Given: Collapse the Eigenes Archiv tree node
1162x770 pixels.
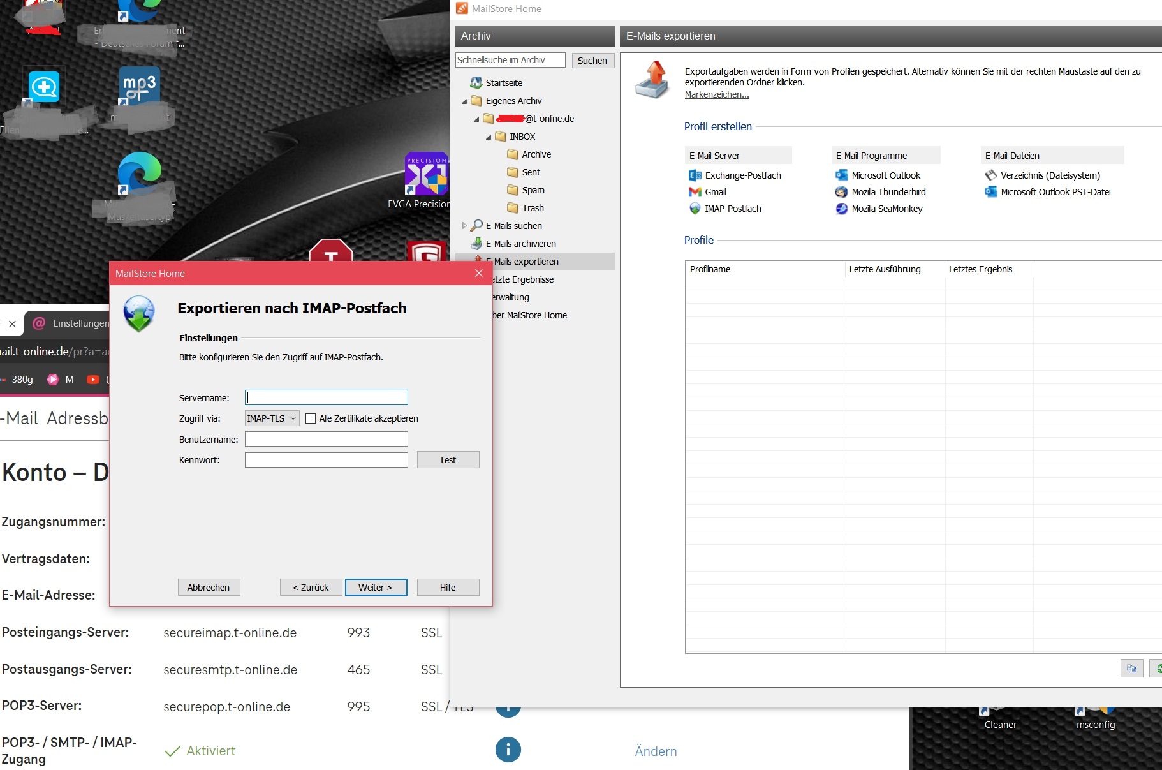Looking at the screenshot, I should click(x=464, y=101).
